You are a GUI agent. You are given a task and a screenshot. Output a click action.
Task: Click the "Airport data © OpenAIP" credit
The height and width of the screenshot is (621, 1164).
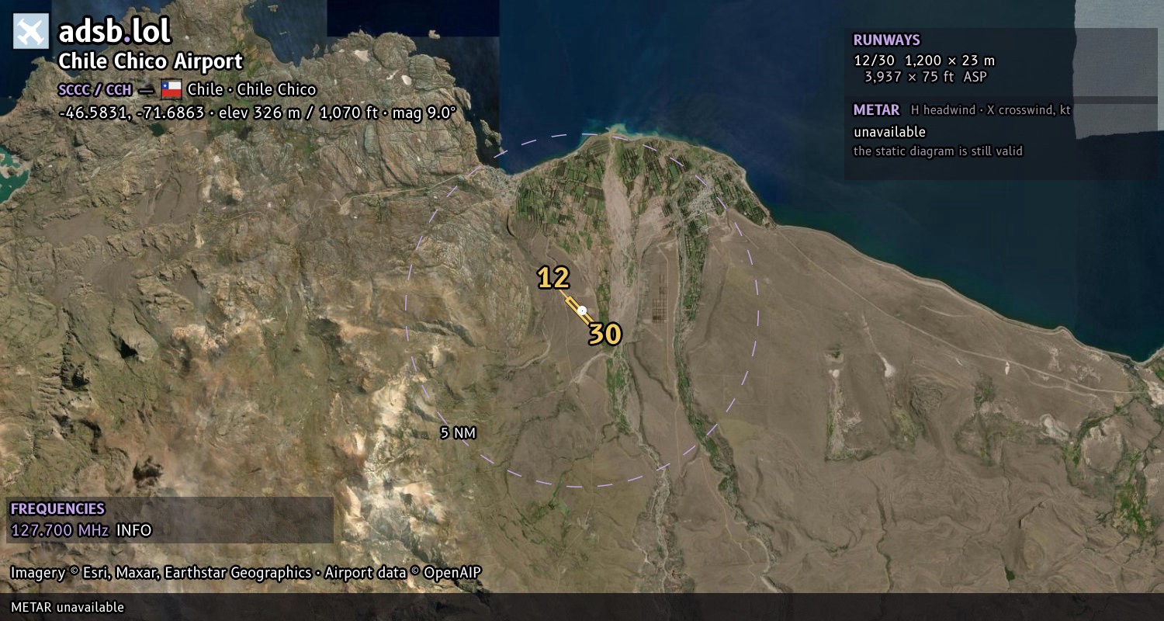click(403, 573)
